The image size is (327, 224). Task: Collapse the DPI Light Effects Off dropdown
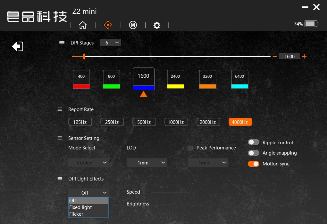(88, 193)
